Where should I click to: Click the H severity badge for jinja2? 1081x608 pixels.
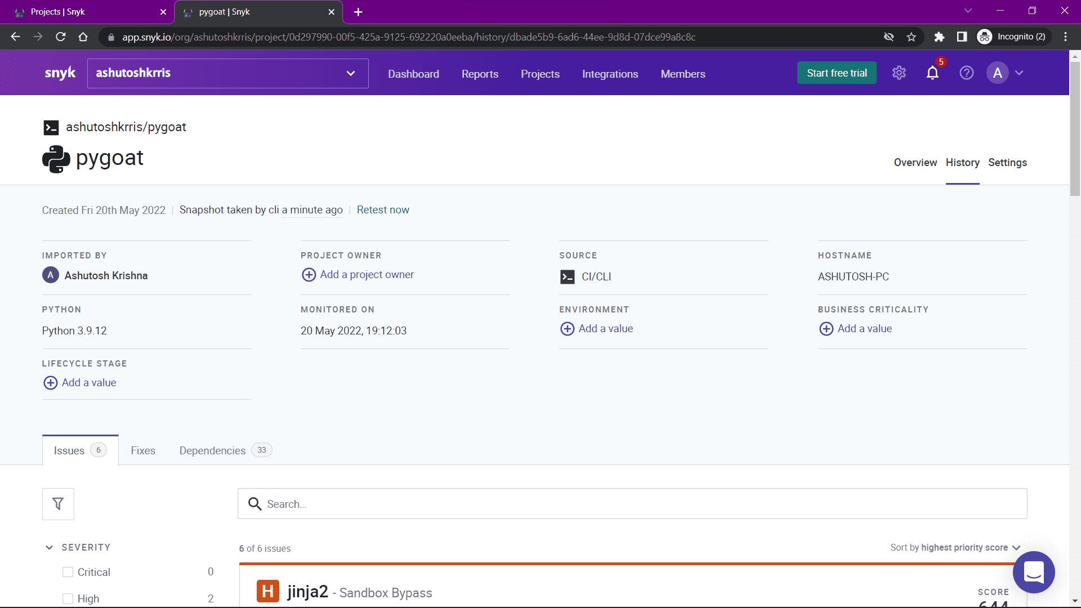268,591
